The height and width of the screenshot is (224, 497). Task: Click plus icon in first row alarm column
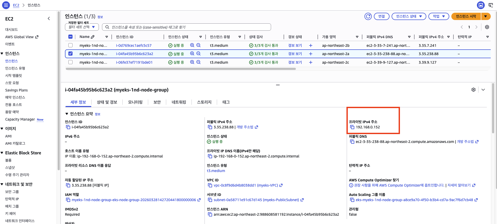[x=310, y=45]
